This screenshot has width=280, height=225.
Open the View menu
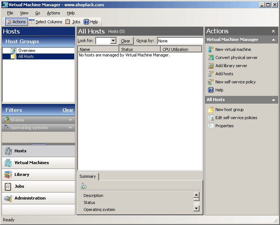pos(24,13)
